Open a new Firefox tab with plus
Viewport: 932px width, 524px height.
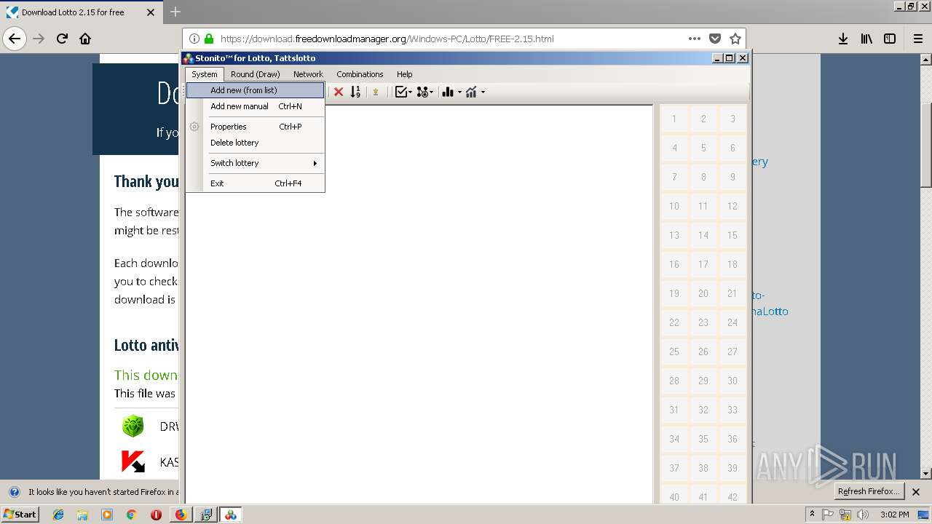tap(175, 12)
